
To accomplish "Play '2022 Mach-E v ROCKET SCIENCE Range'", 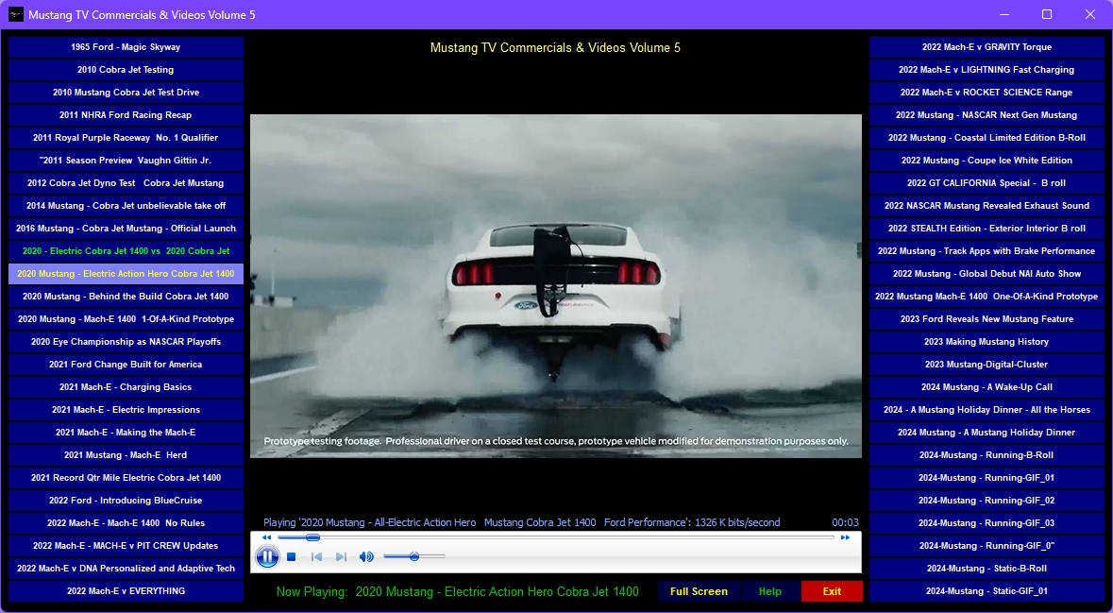I will (987, 93).
